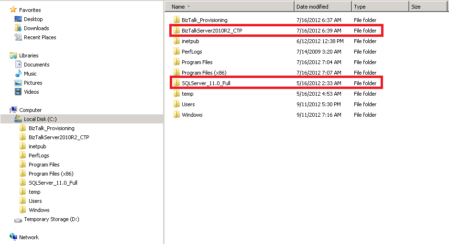The width and height of the screenshot is (449, 244).
Task: Open Documents library
Action: tap(36, 65)
